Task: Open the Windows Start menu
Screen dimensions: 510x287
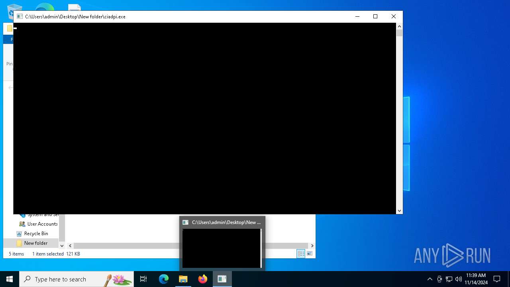Action: click(x=10, y=279)
